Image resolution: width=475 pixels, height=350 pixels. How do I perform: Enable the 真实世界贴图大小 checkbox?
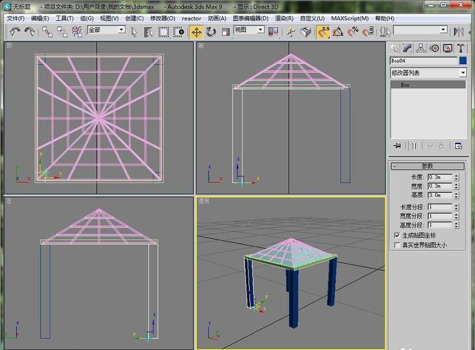click(x=397, y=245)
